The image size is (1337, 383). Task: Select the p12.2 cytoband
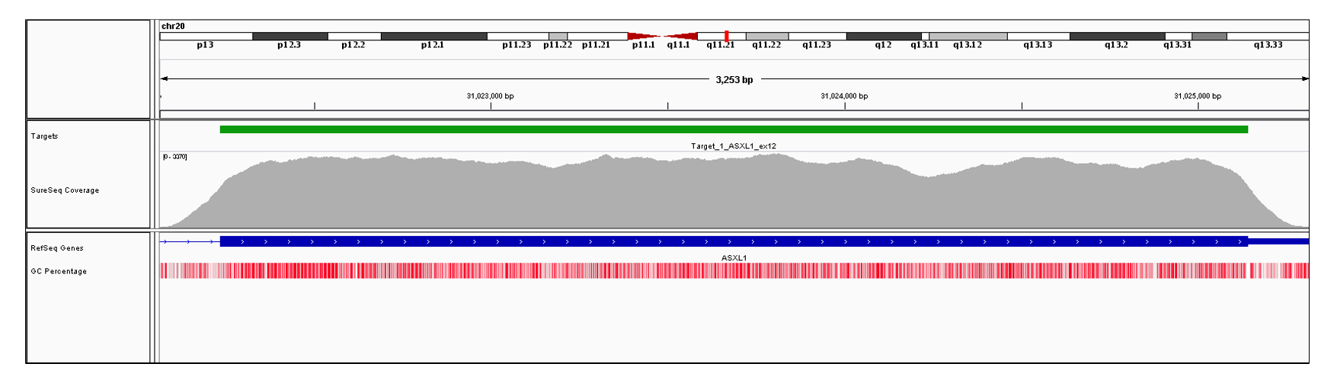pyautogui.click(x=354, y=37)
